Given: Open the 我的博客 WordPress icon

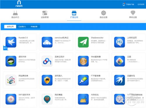Looking at the screenshot, I should tap(47, 99).
